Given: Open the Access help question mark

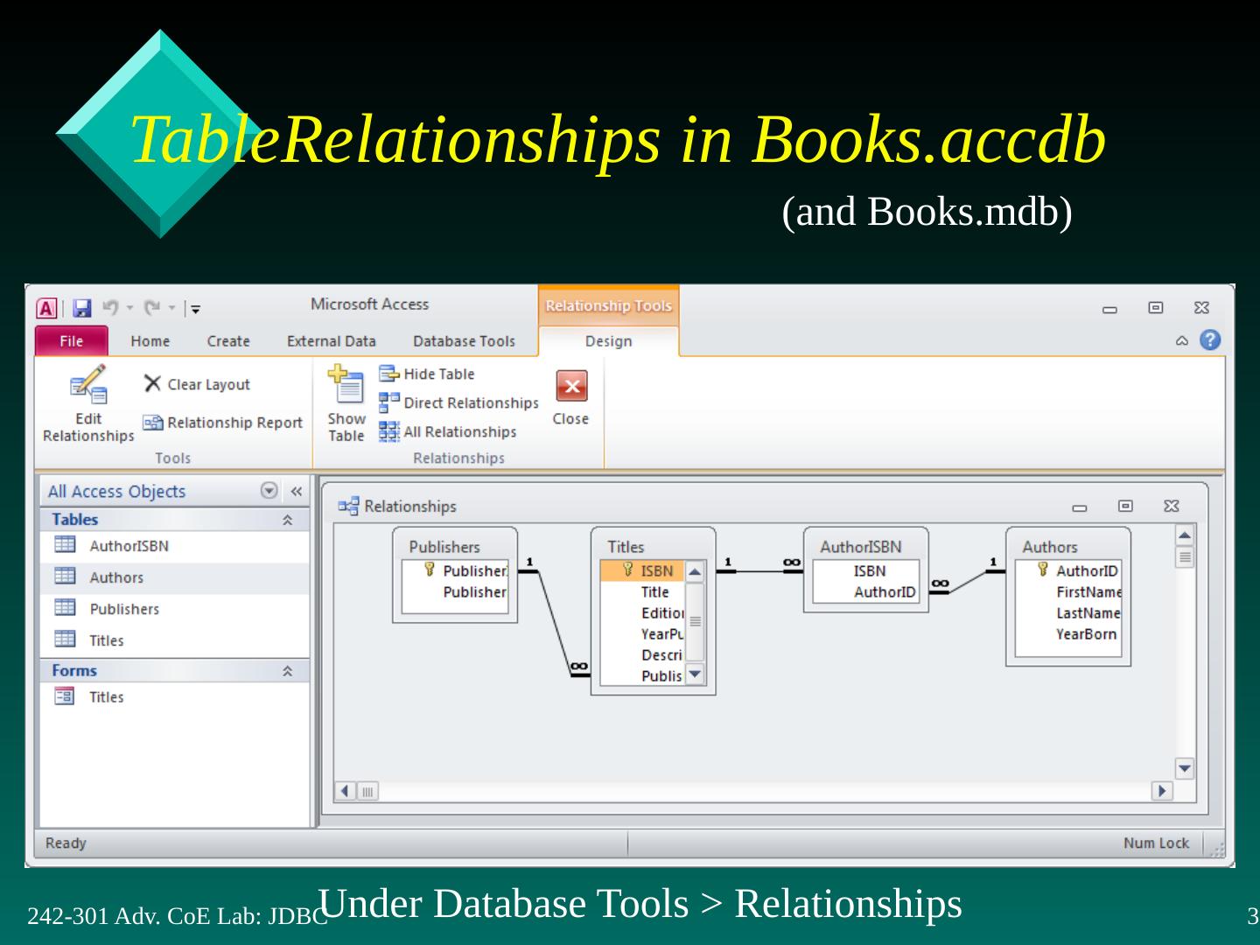Looking at the screenshot, I should [1210, 340].
